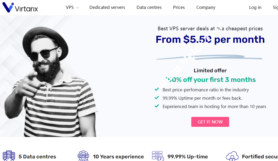The image size is (278, 161).
Task: Click the 5 Data centres building icon
Action: tap(8, 156)
